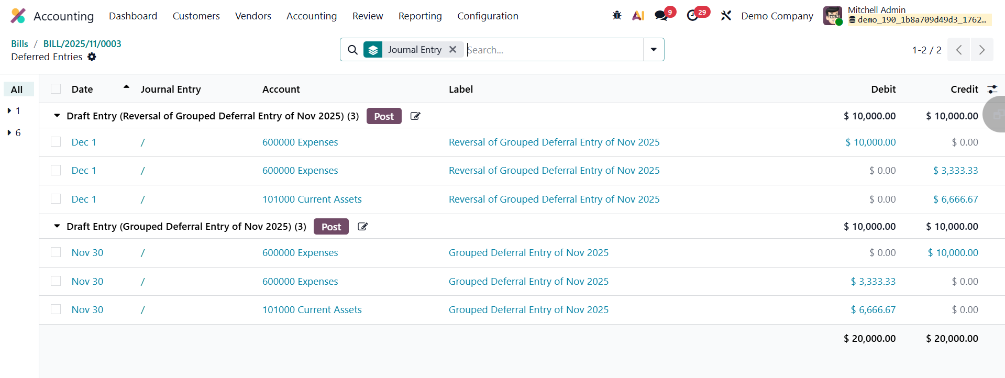Viewport: 1005px width, 378px height.
Task: Open the AI assistant icon
Action: point(638,16)
